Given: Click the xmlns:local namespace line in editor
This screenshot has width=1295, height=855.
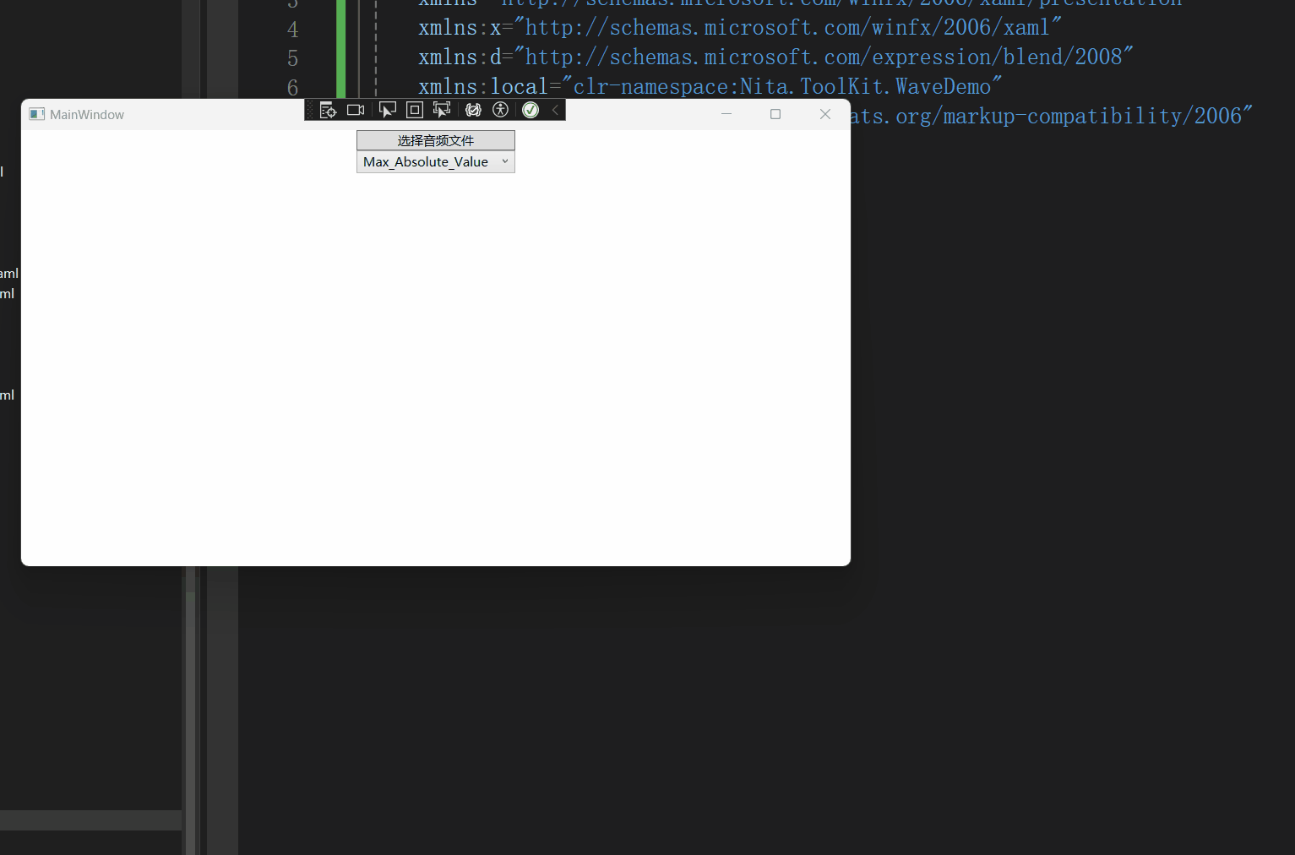Looking at the screenshot, I should [708, 85].
